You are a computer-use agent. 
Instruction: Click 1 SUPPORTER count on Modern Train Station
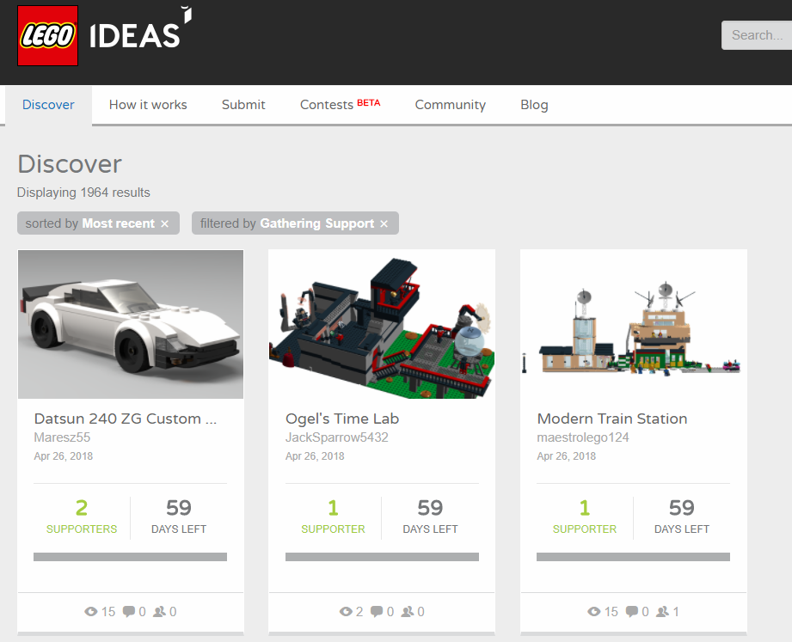pos(585,517)
